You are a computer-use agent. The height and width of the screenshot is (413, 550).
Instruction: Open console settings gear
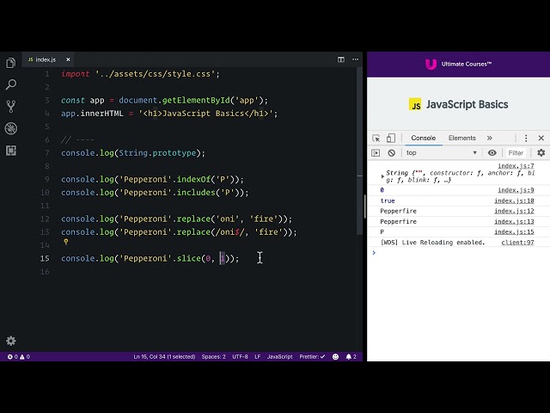click(541, 153)
